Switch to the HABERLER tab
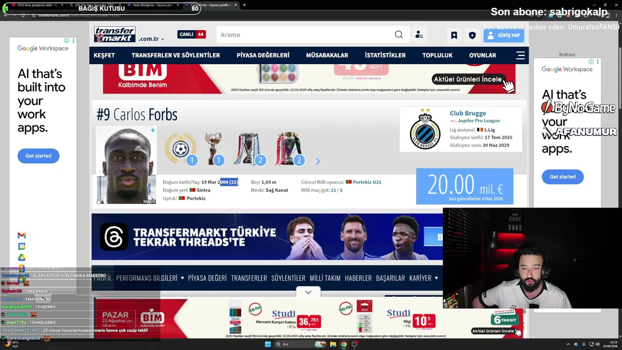This screenshot has width=622, height=350. (x=358, y=278)
